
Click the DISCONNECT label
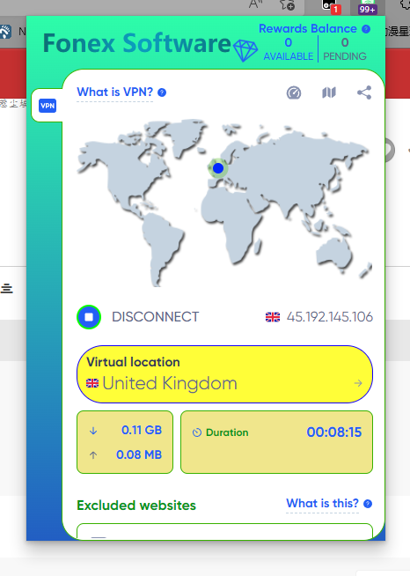[155, 317]
